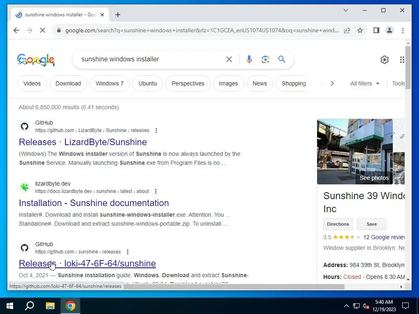This screenshot has height=314, width=419.
Task: Open a new browser tab
Action: (x=117, y=15)
